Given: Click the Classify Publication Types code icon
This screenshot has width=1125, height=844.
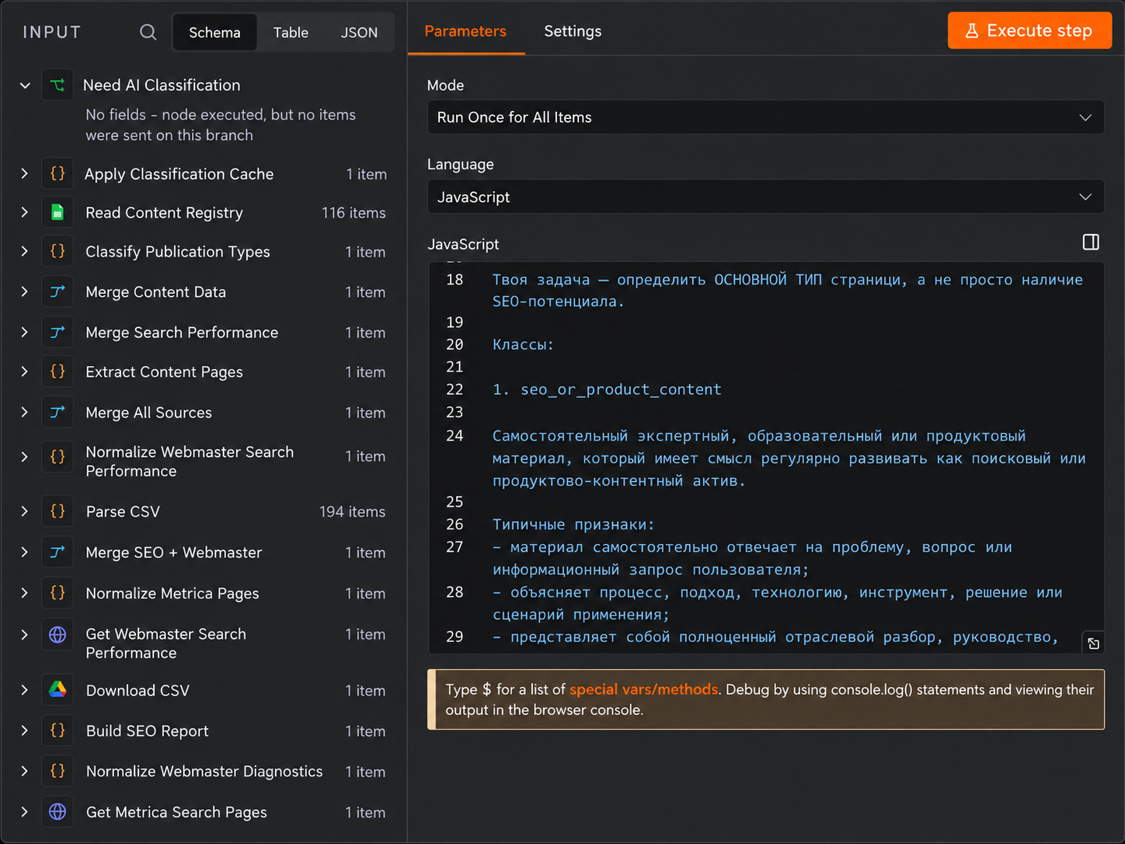Looking at the screenshot, I should tap(57, 251).
